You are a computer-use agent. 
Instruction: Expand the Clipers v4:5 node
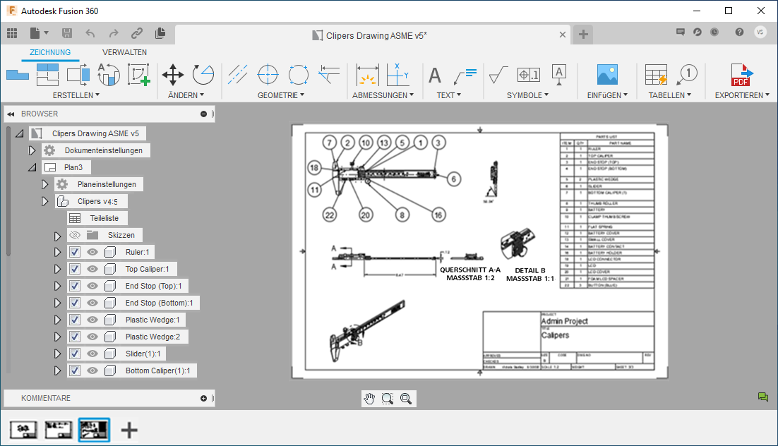coord(44,201)
